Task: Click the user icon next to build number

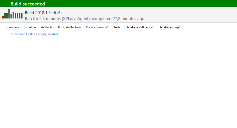Action: pos(59,12)
